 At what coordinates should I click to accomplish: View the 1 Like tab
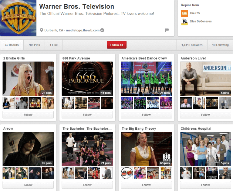[x=54, y=45]
